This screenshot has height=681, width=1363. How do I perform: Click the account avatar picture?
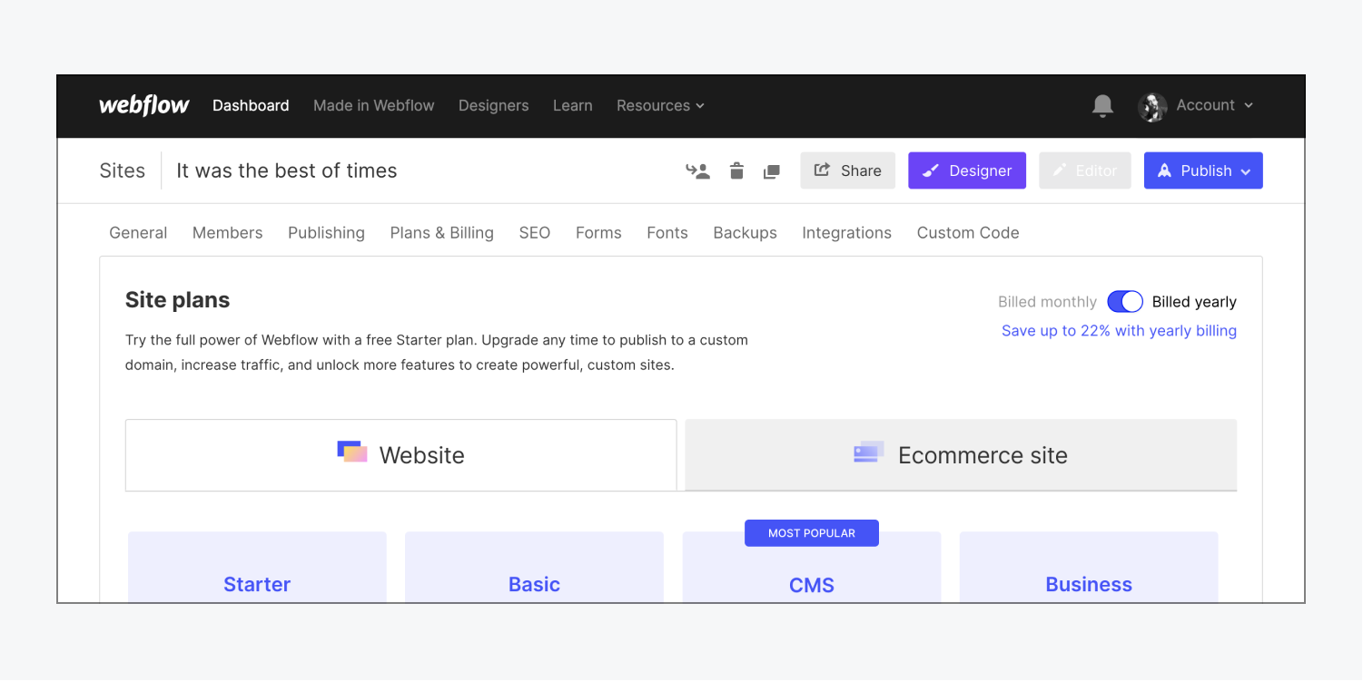[x=1152, y=106]
